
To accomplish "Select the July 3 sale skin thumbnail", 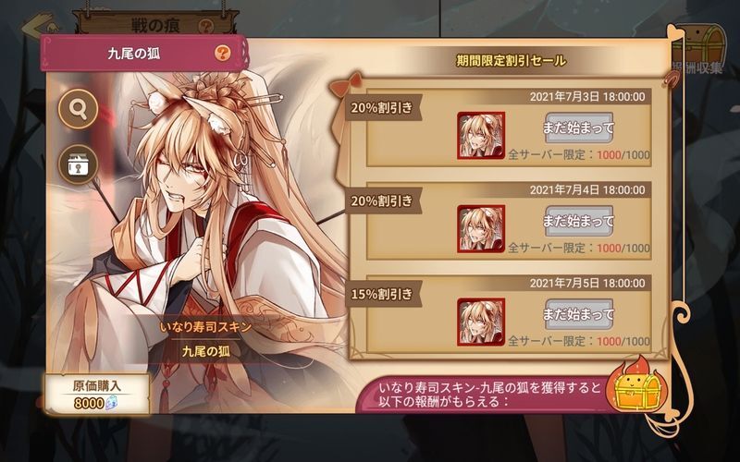I will 481,135.
